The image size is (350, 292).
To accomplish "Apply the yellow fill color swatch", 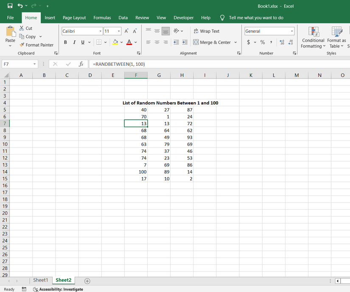I will (x=115, y=42).
